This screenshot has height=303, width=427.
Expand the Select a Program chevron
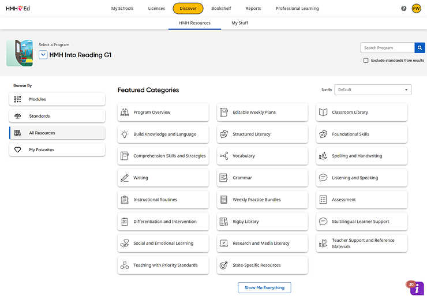point(43,55)
